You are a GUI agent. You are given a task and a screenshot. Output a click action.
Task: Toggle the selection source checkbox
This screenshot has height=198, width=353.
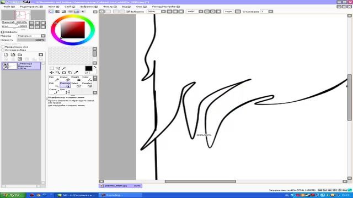tap(3, 50)
